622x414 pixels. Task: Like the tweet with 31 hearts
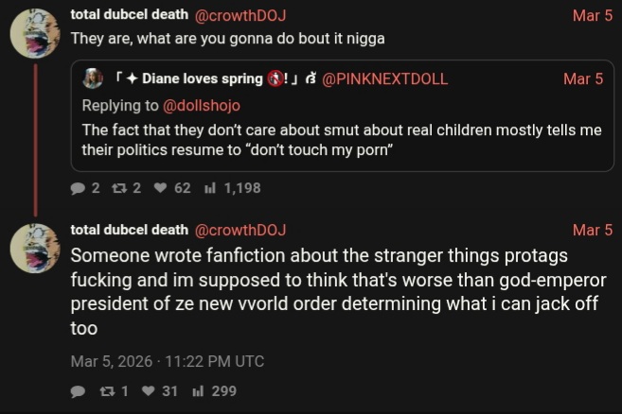tap(148, 391)
